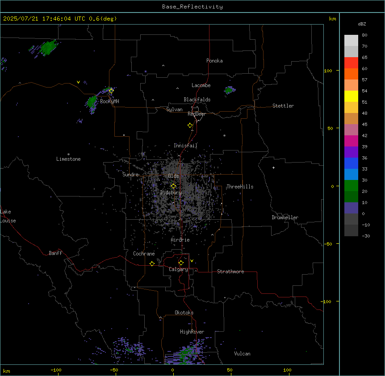Click the white asterisk above Limestone label
The width and height of the screenshot is (385, 376).
pyautogui.click(x=68, y=155)
